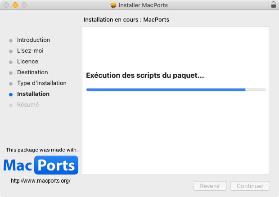This screenshot has width=279, height=197.
Task: Click the 'Exécution des scripts du paquet' status text
Action: [145, 76]
